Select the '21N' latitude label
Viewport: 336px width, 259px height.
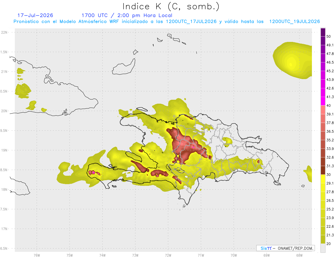5,72
